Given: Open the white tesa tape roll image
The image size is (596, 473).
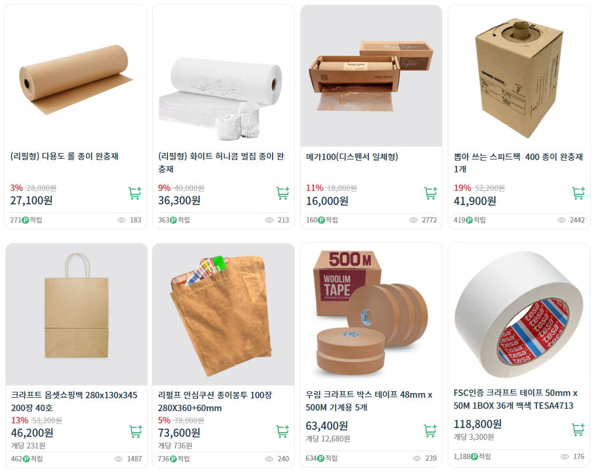Looking at the screenshot, I should (x=519, y=314).
